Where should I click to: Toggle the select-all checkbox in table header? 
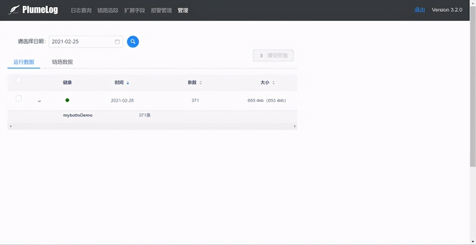pos(19,81)
